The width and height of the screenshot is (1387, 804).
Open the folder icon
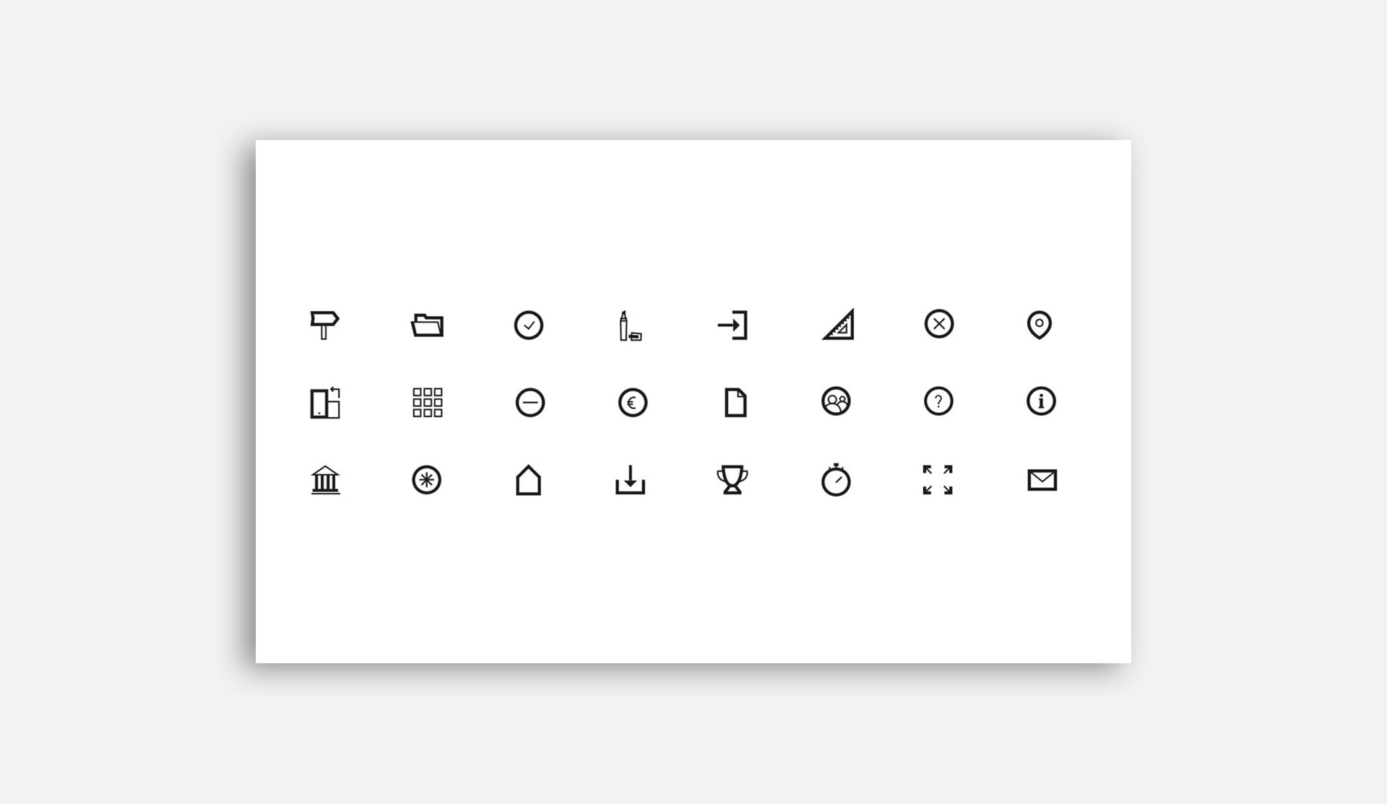427,325
